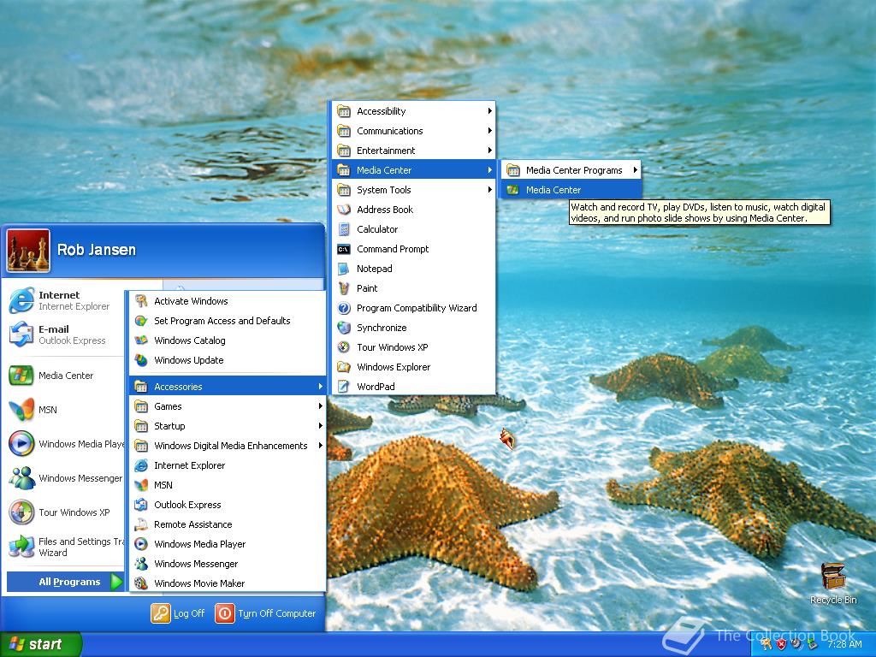Open Windows Media Player in programs list
Image resolution: width=876 pixels, height=657 pixels.
pyautogui.click(x=228, y=544)
